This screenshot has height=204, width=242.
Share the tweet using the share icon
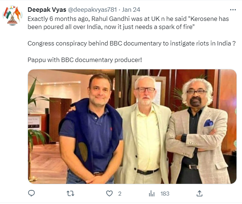tap(200, 193)
